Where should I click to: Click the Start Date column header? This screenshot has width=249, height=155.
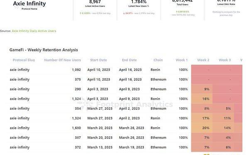tap(98, 60)
